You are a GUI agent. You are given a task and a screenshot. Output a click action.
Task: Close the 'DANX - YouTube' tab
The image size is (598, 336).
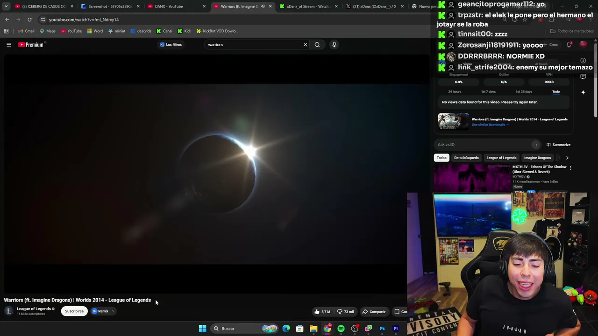tap(204, 7)
